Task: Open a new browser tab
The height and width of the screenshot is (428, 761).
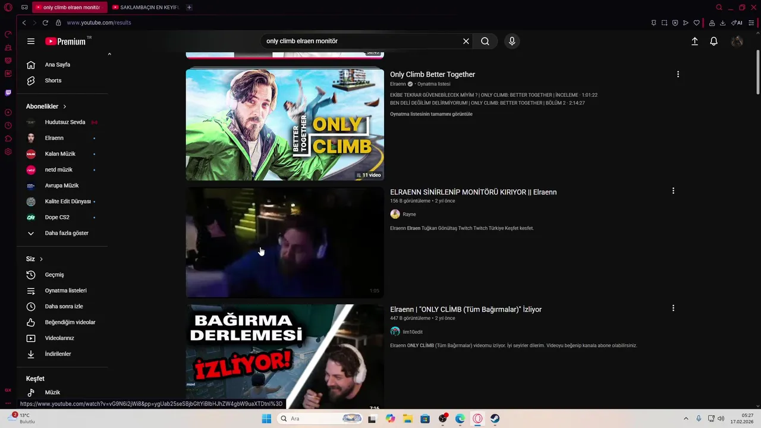Action: click(189, 7)
